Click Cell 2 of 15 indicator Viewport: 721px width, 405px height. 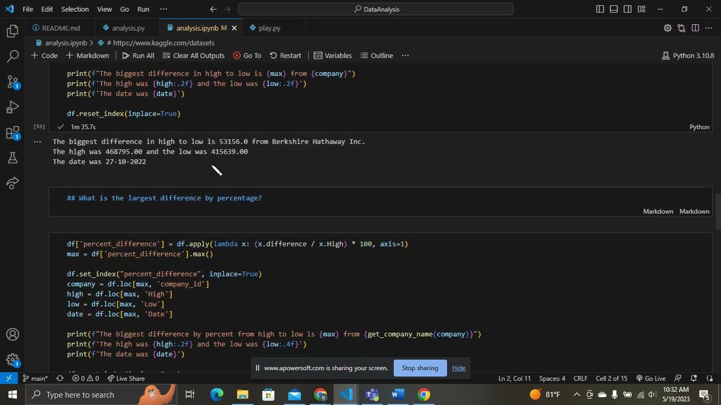pos(611,379)
